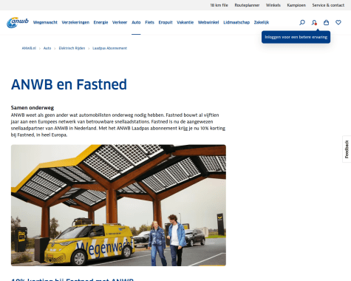
Task: Click the ANWB logo
Action: click(18, 22)
